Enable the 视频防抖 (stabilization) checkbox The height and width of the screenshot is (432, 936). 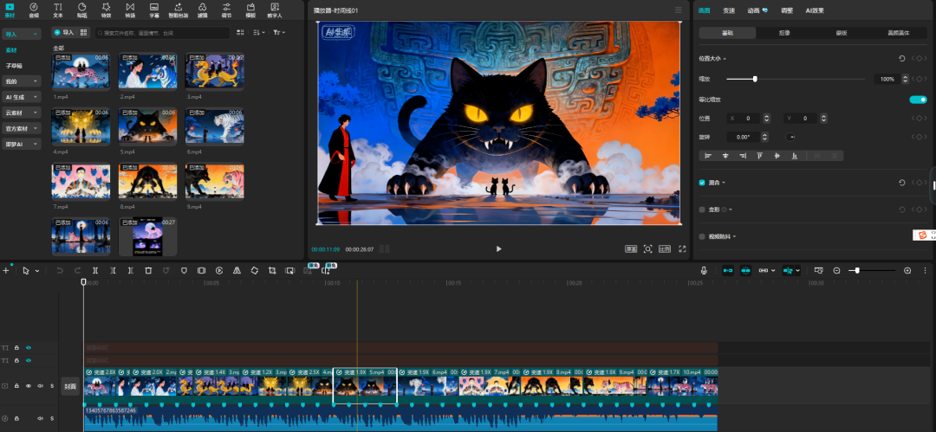tap(703, 235)
